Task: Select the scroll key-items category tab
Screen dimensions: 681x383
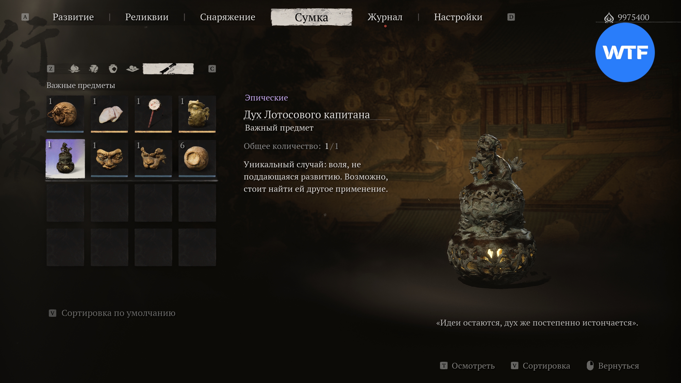Action: pyautogui.click(x=168, y=69)
